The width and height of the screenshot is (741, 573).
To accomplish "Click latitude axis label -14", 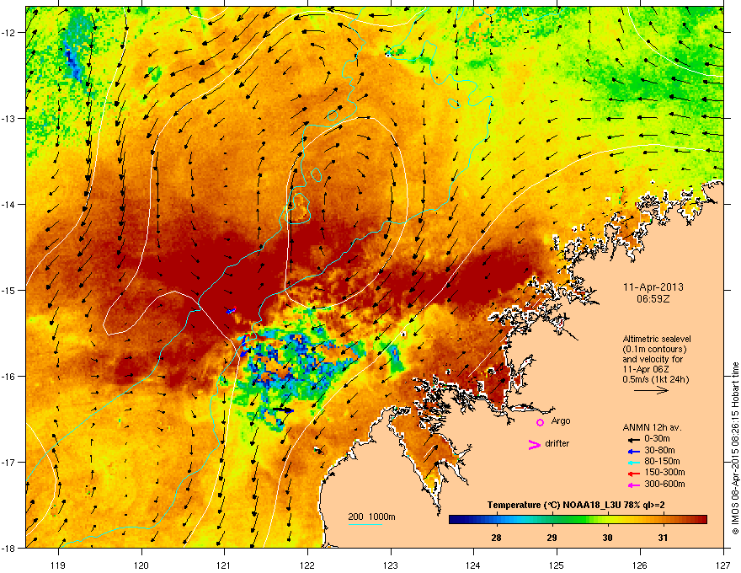I will [x=8, y=204].
